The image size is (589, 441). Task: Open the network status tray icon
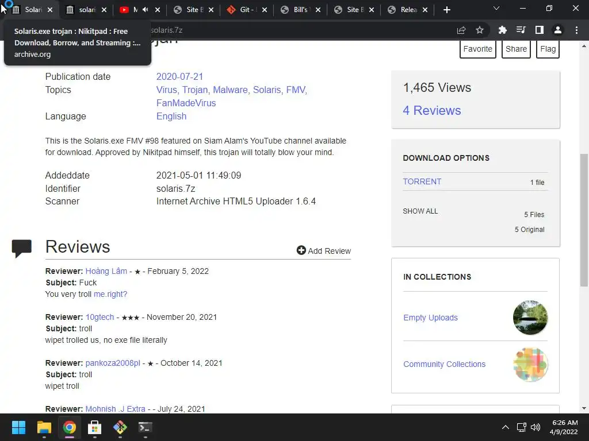pos(521,427)
